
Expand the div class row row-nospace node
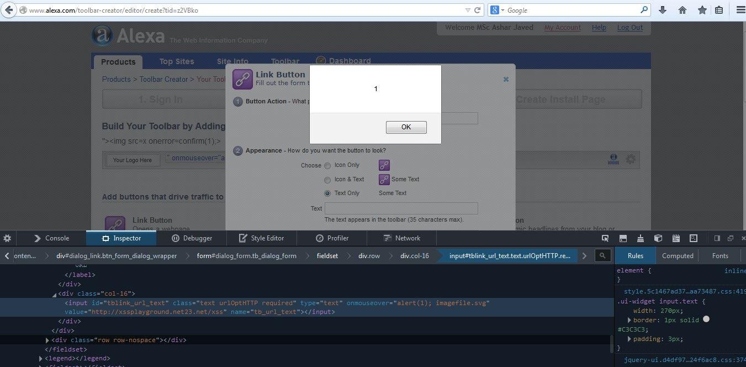tap(47, 340)
